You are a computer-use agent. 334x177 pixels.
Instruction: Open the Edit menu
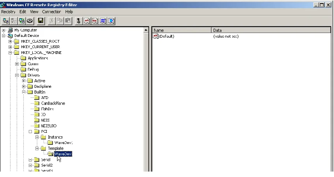click(x=23, y=12)
